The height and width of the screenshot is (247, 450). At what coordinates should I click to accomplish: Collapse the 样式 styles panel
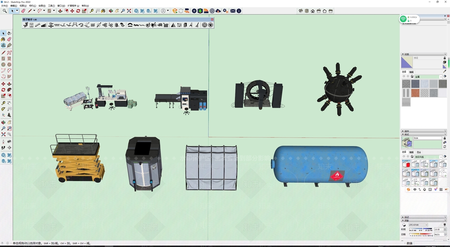pyautogui.click(x=403, y=134)
